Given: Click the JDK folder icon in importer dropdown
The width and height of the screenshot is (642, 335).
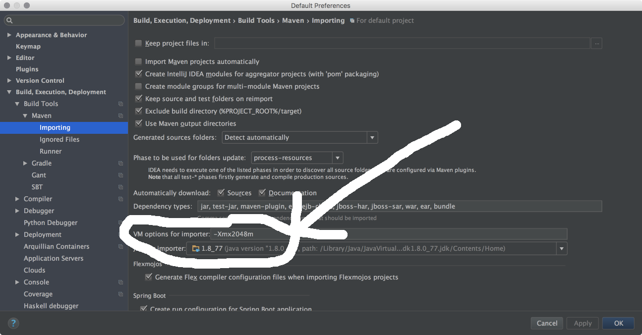Looking at the screenshot, I should pyautogui.click(x=196, y=249).
